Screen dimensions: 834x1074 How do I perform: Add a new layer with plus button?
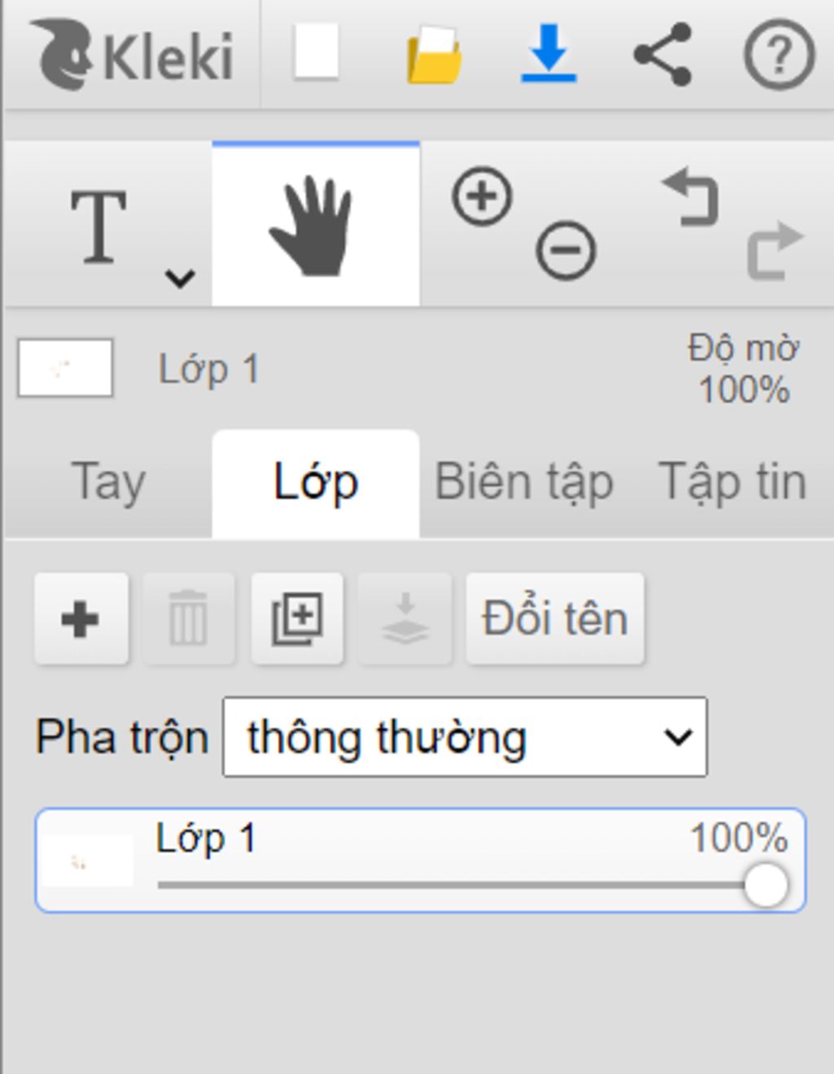(x=81, y=618)
